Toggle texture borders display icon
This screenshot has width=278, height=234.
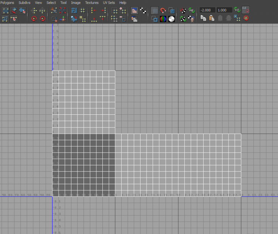point(154,19)
